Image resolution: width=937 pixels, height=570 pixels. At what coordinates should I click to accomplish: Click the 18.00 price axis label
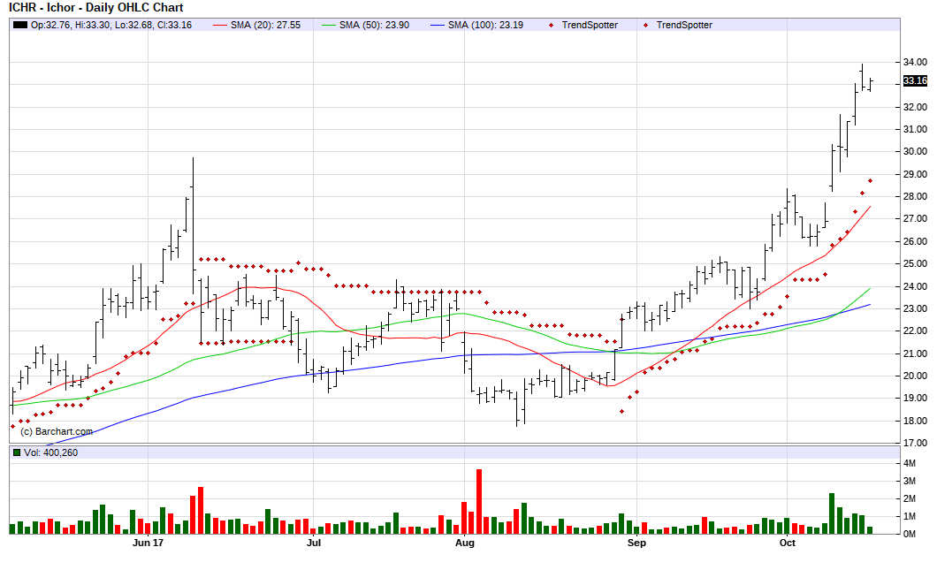[x=915, y=421]
